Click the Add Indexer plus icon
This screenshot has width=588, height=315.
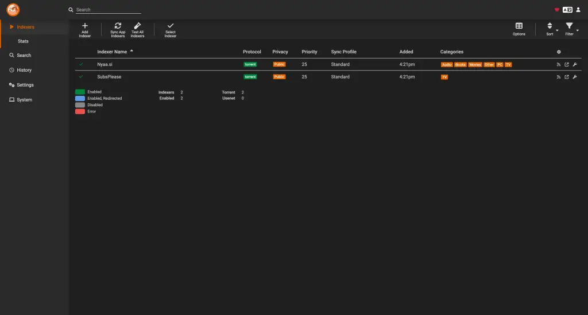pos(85,26)
